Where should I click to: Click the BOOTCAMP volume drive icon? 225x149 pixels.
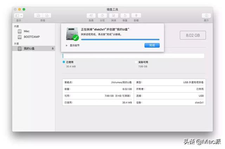20,37
